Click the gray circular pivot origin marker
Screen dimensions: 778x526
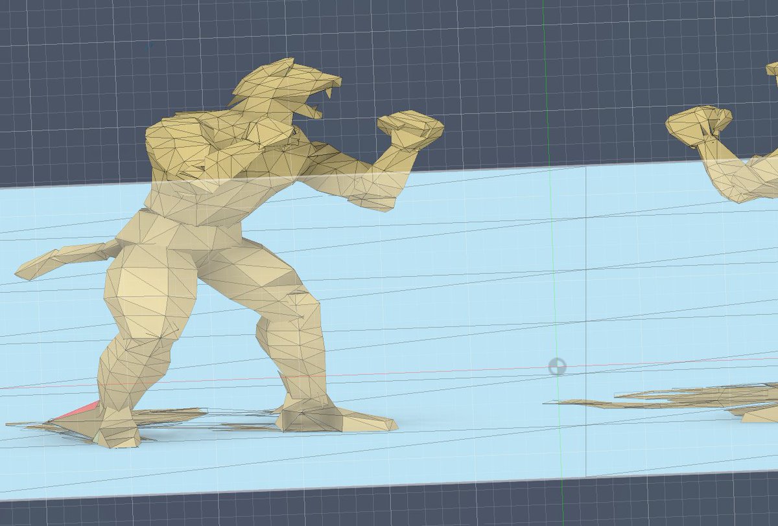pos(557,367)
